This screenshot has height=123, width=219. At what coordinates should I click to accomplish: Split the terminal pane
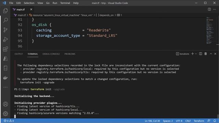(201, 54)
